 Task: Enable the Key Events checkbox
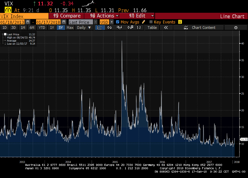[151, 22]
